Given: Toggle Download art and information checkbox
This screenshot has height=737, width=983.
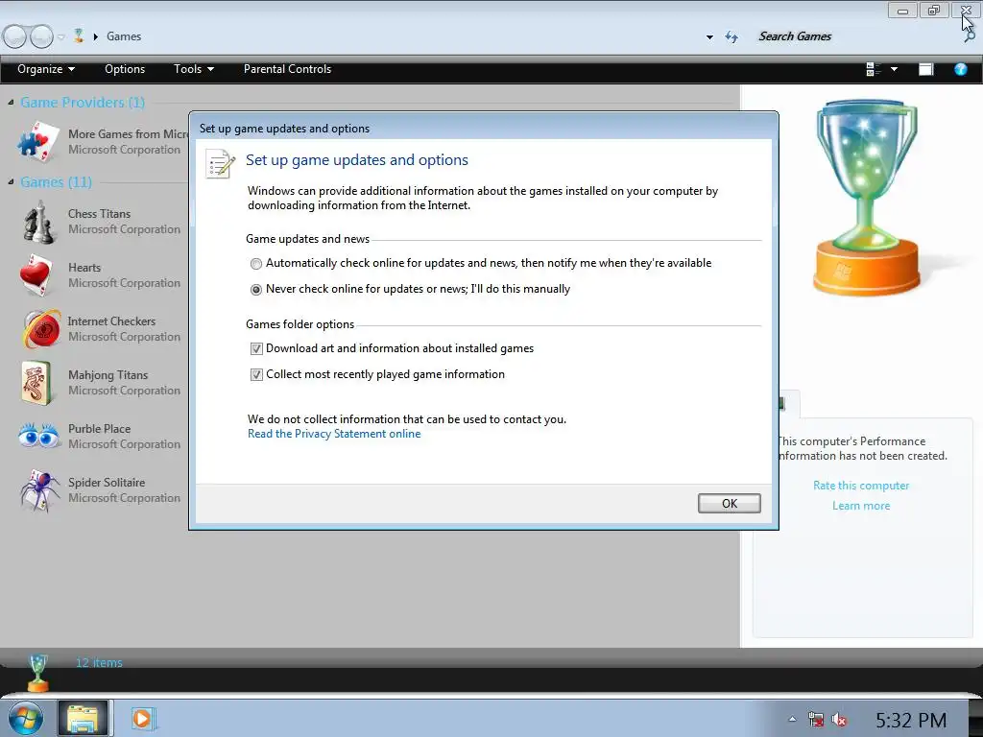Looking at the screenshot, I should 256,349.
